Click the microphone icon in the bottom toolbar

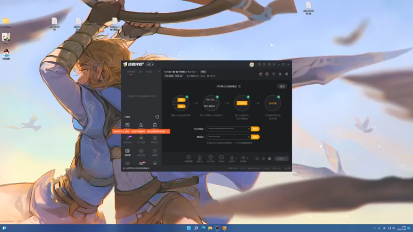(232, 159)
